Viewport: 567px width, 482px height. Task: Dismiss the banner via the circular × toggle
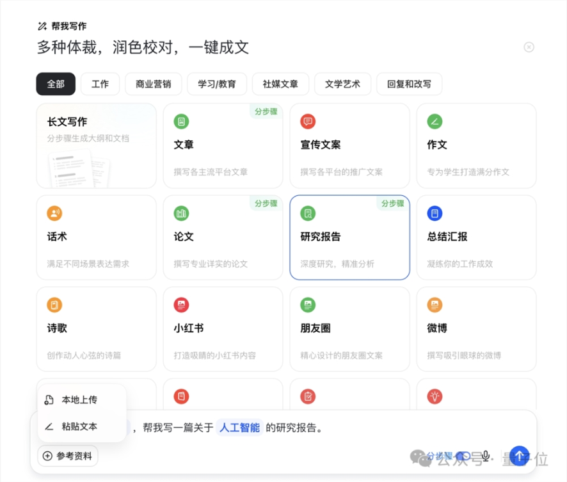click(x=529, y=47)
